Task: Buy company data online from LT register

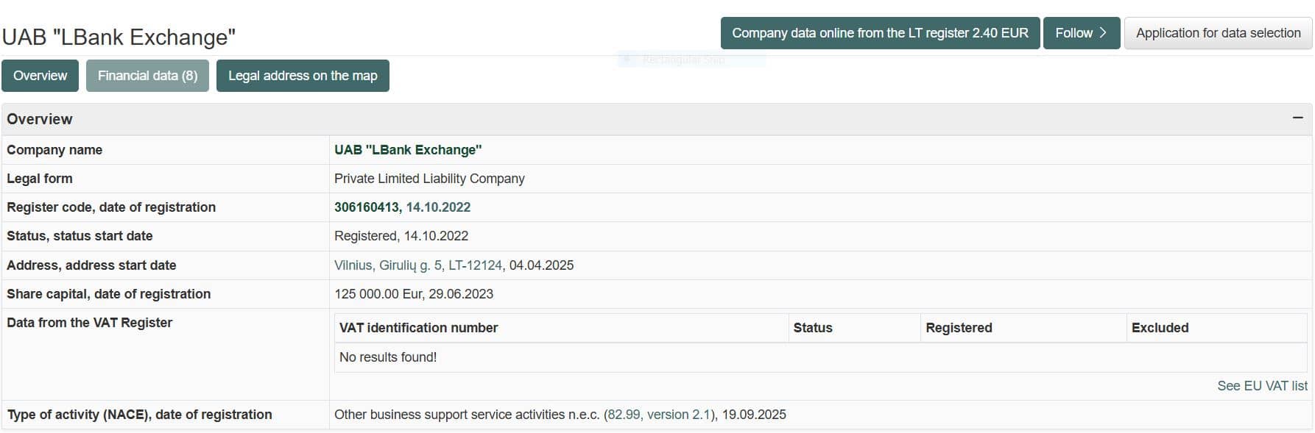Action: (x=880, y=33)
